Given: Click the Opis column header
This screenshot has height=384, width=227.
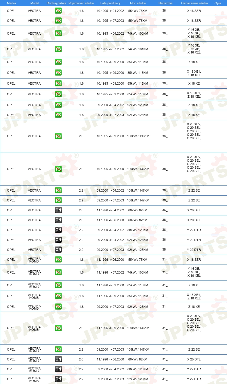Looking at the screenshot, I should pos(218,3).
